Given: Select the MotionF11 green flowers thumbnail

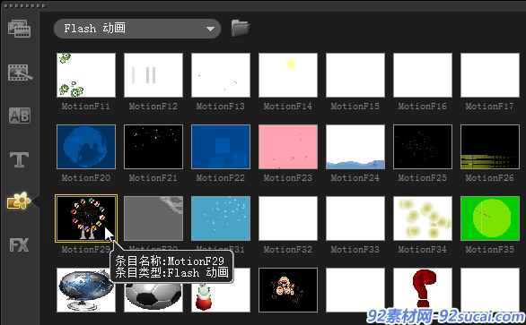Looking at the screenshot, I should [x=86, y=75].
